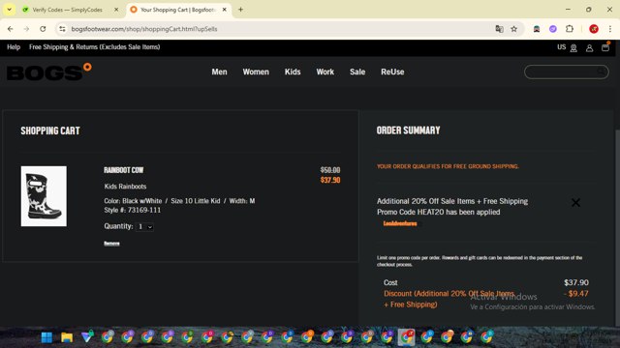
Task: Go back to previous page
Action: 11,29
